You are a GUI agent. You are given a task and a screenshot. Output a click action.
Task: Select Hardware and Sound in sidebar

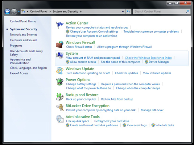23,40
